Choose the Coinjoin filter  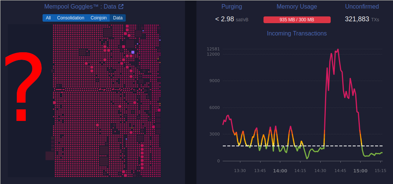pos(99,18)
